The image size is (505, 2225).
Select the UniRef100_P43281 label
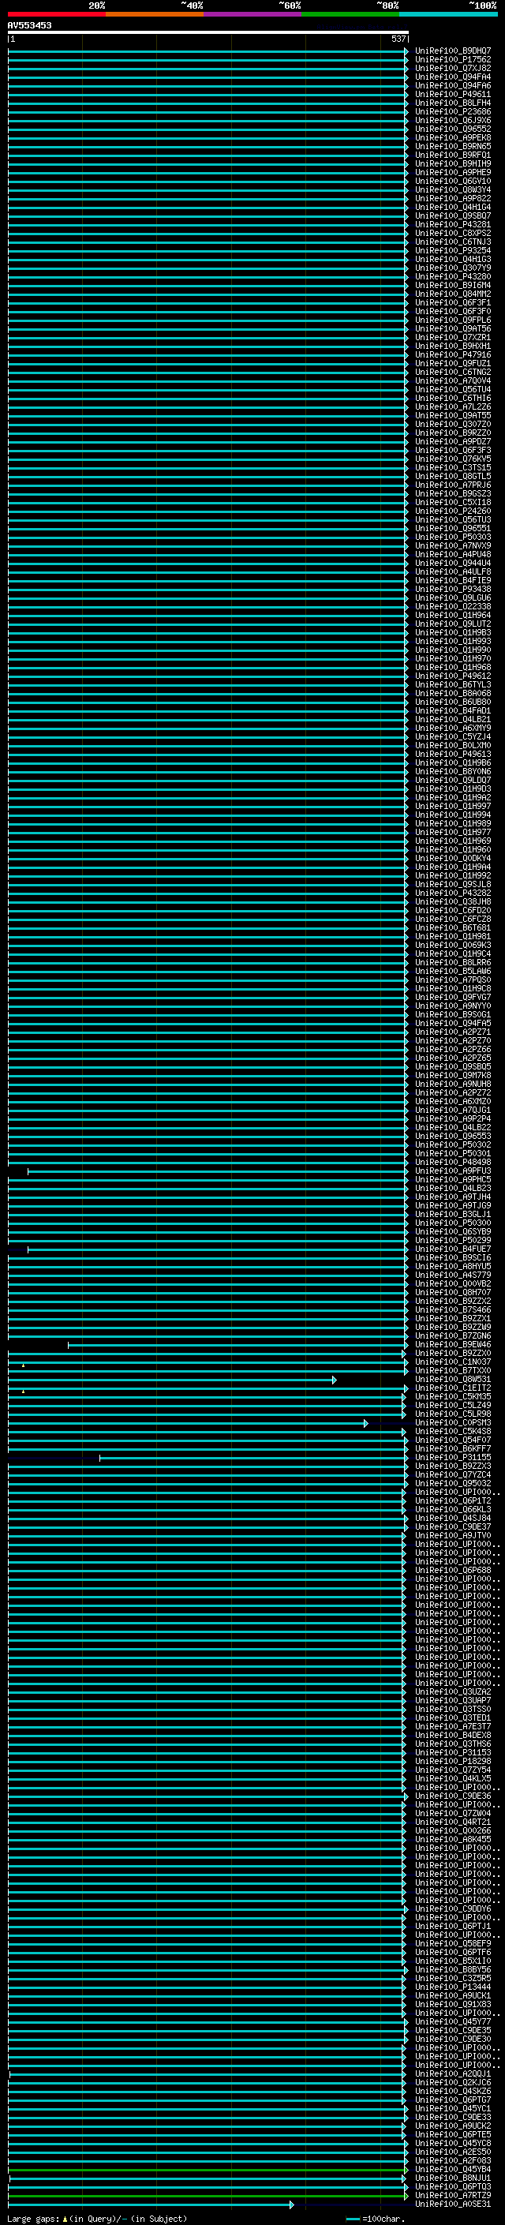(x=453, y=225)
